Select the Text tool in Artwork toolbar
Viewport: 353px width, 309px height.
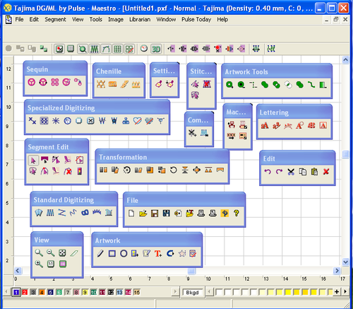[x=158, y=254]
